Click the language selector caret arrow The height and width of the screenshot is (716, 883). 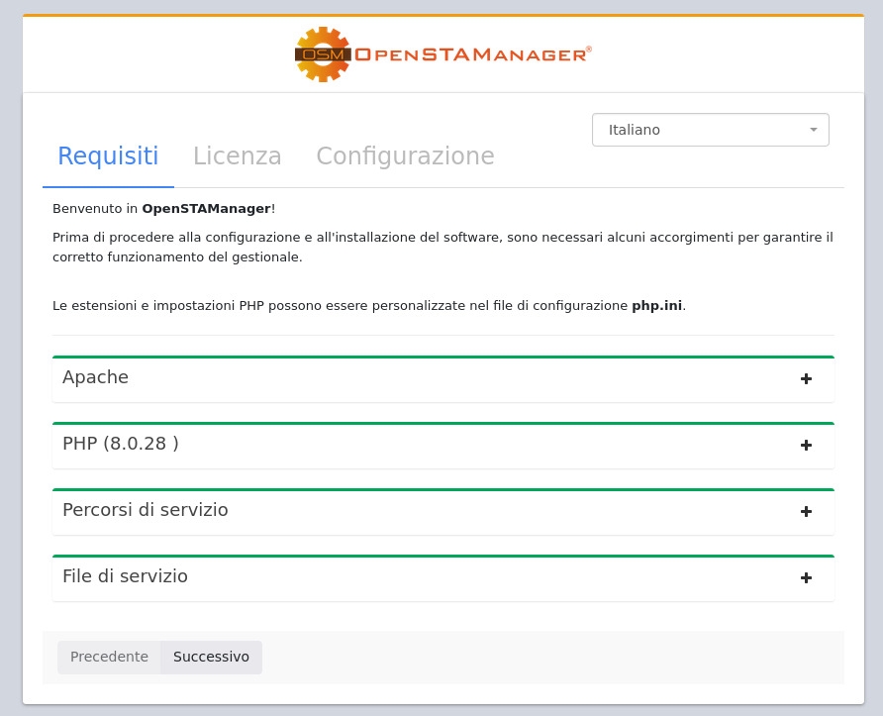tap(813, 130)
